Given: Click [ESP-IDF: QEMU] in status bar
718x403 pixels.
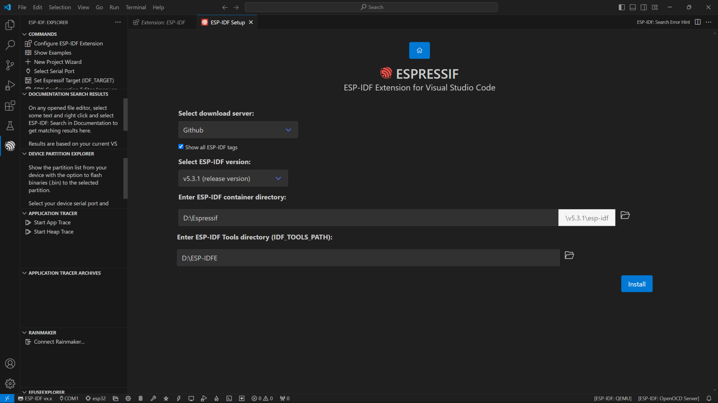Looking at the screenshot, I should [x=613, y=399].
